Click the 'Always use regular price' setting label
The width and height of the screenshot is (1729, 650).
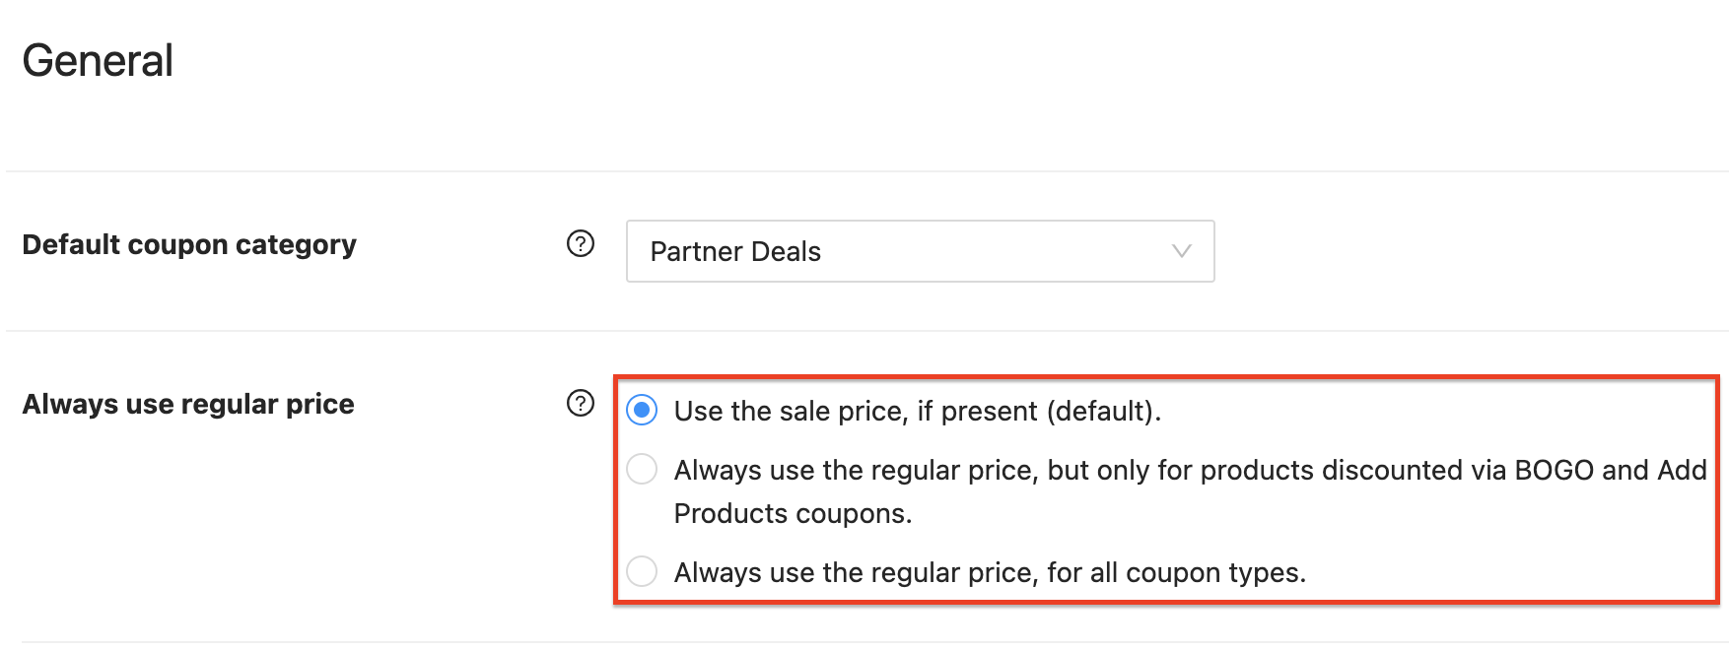tap(188, 404)
